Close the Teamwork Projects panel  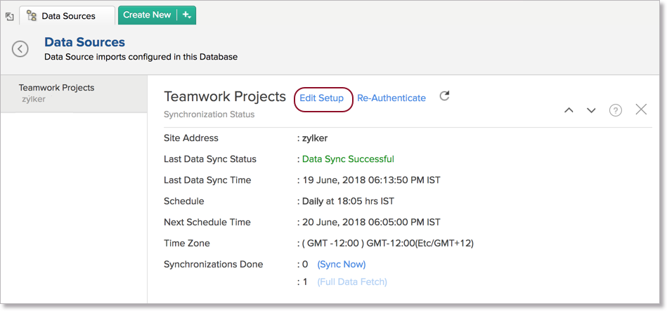point(641,110)
